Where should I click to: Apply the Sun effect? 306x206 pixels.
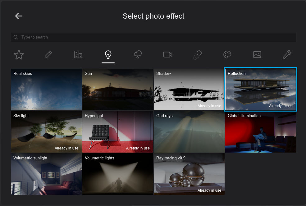(x=117, y=89)
